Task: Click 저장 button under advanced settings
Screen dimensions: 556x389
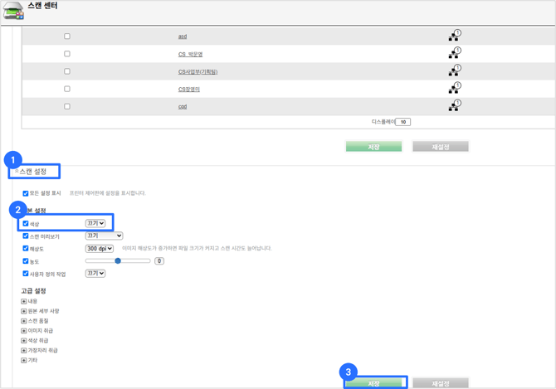Action: point(373,383)
